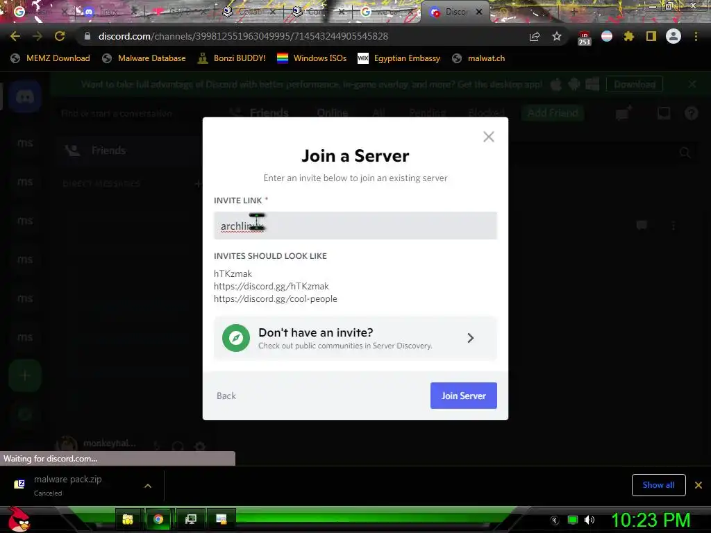Reload the Discord page
711x533 pixels.
(x=60, y=36)
